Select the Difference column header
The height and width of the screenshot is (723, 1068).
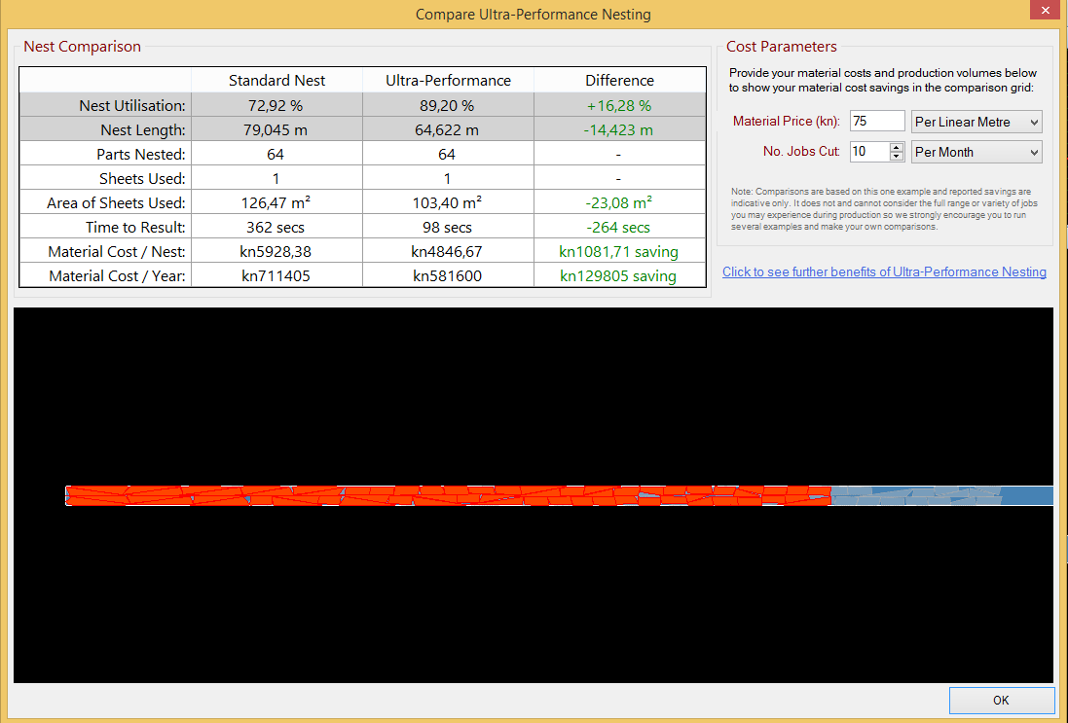pos(619,80)
